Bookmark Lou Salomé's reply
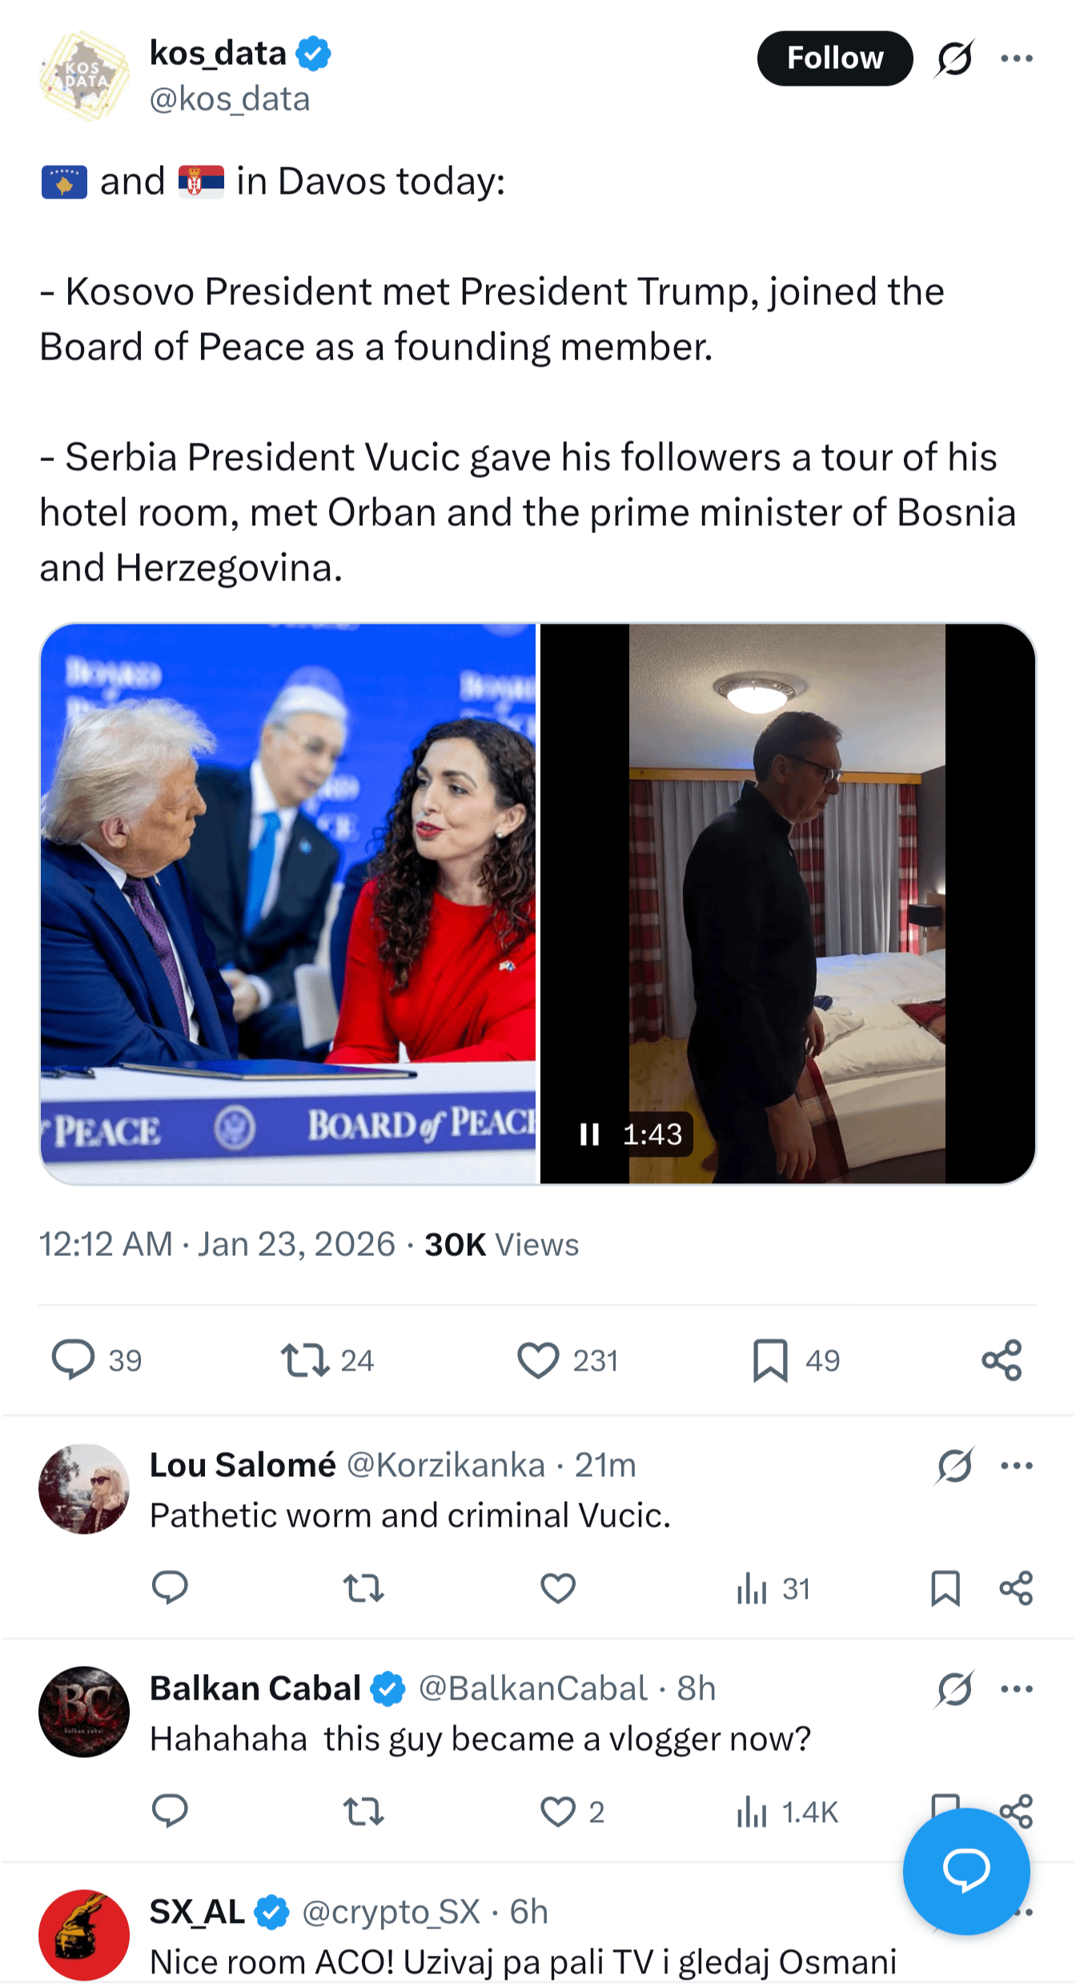Viewport: 1076px width, 1987px height. [x=946, y=1588]
